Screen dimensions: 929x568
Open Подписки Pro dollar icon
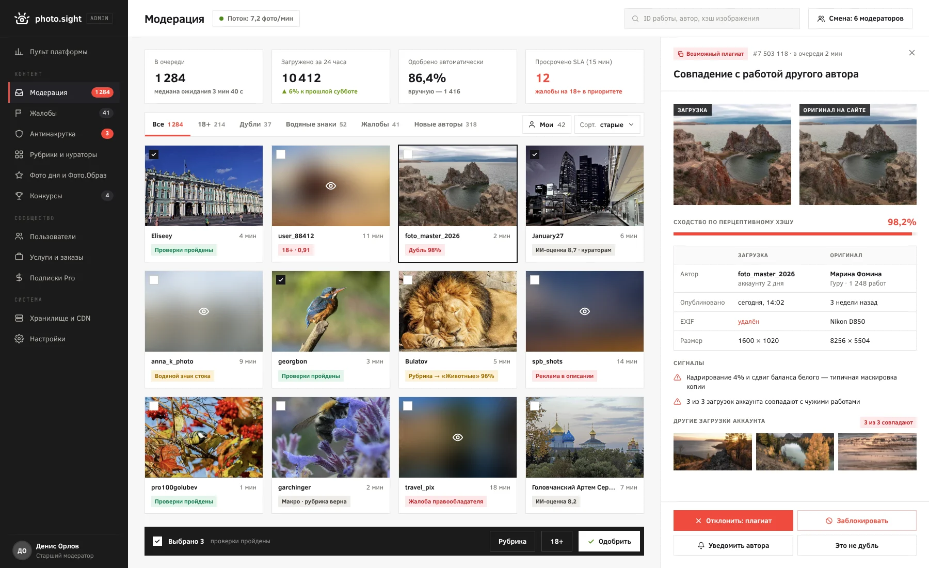click(19, 278)
